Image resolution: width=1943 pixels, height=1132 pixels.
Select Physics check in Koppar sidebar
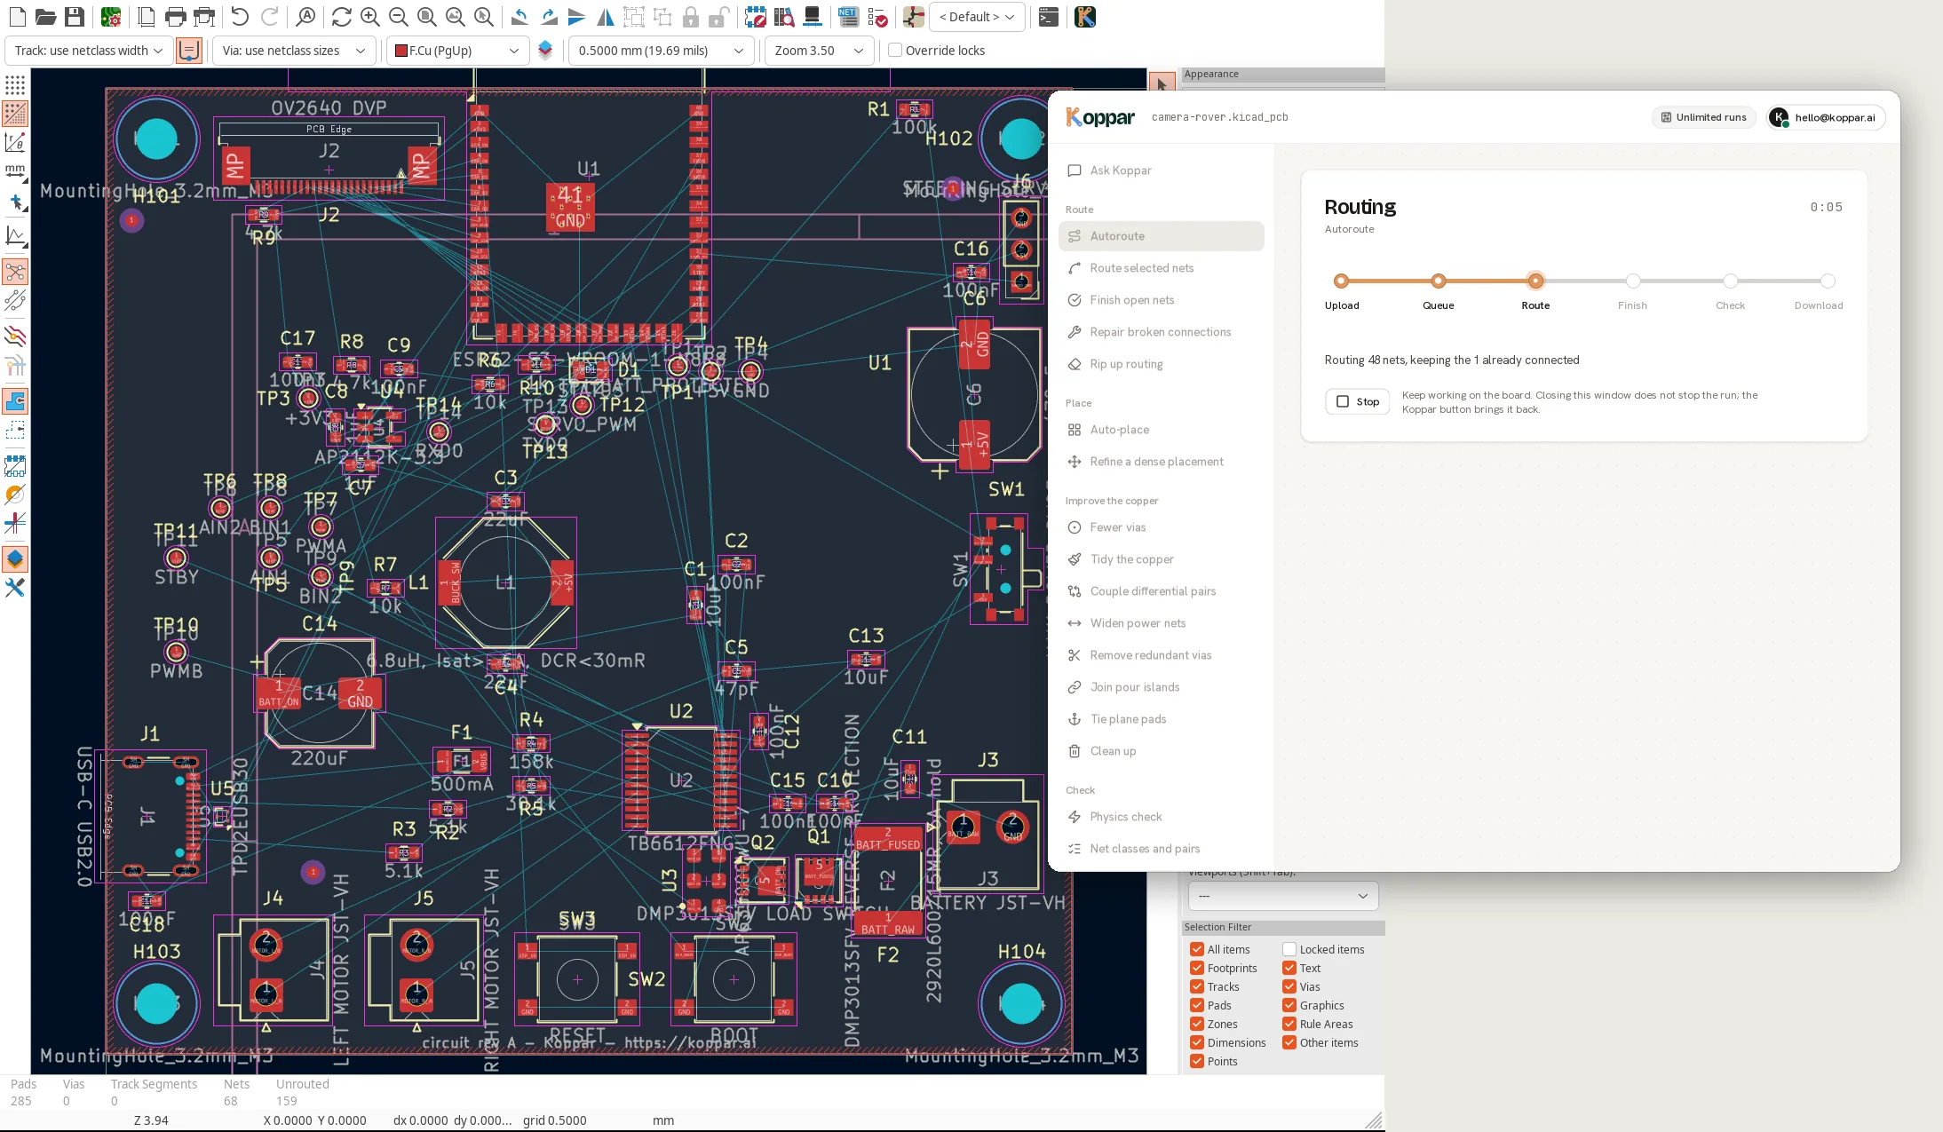1161,817
